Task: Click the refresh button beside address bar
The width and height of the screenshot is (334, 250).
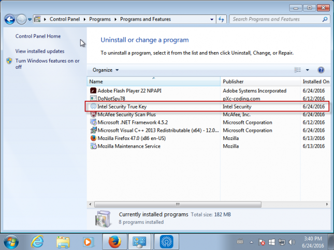Action: 221,19
